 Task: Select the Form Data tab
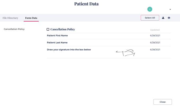click(31, 18)
